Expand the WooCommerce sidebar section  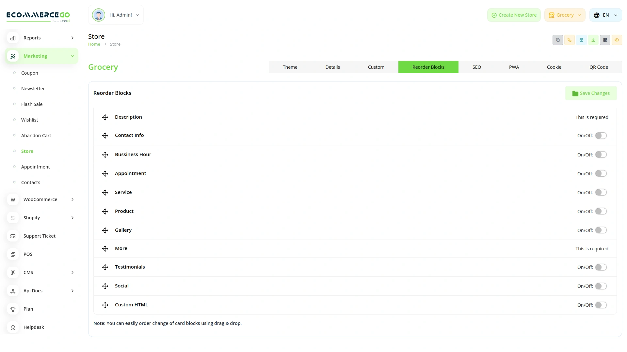coord(40,199)
